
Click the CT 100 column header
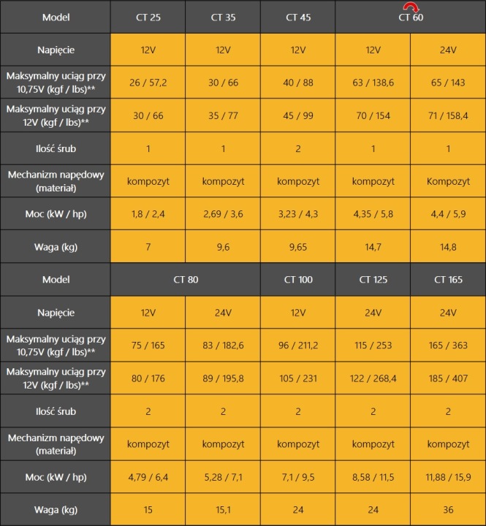[x=298, y=279]
